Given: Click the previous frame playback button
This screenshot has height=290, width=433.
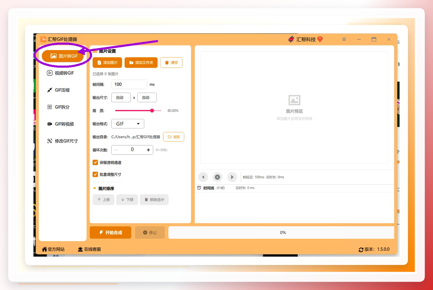Looking at the screenshot, I should [x=203, y=177].
